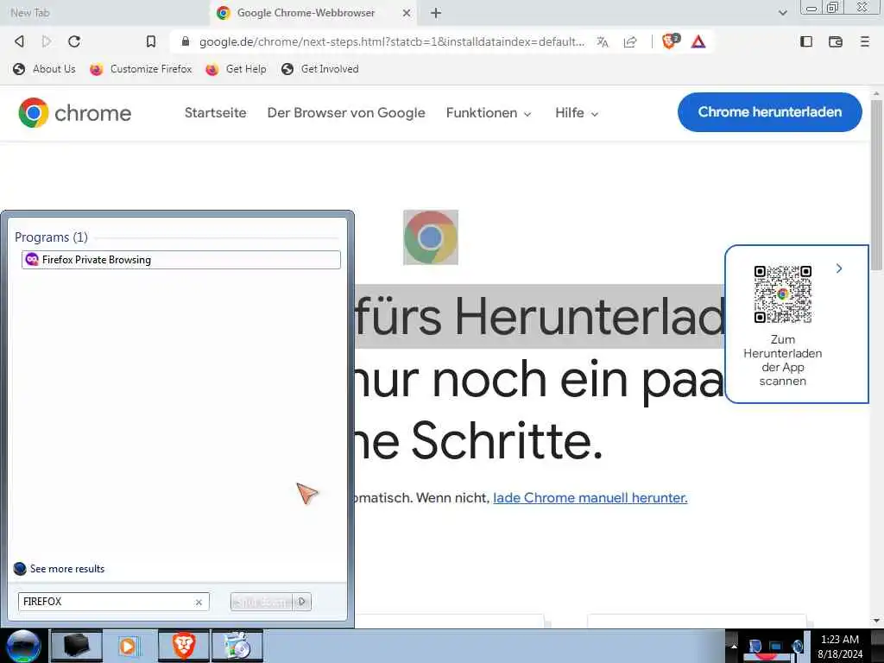Viewport: 884px width, 663px height.
Task: Open a new tab with plus button
Action: point(436,13)
